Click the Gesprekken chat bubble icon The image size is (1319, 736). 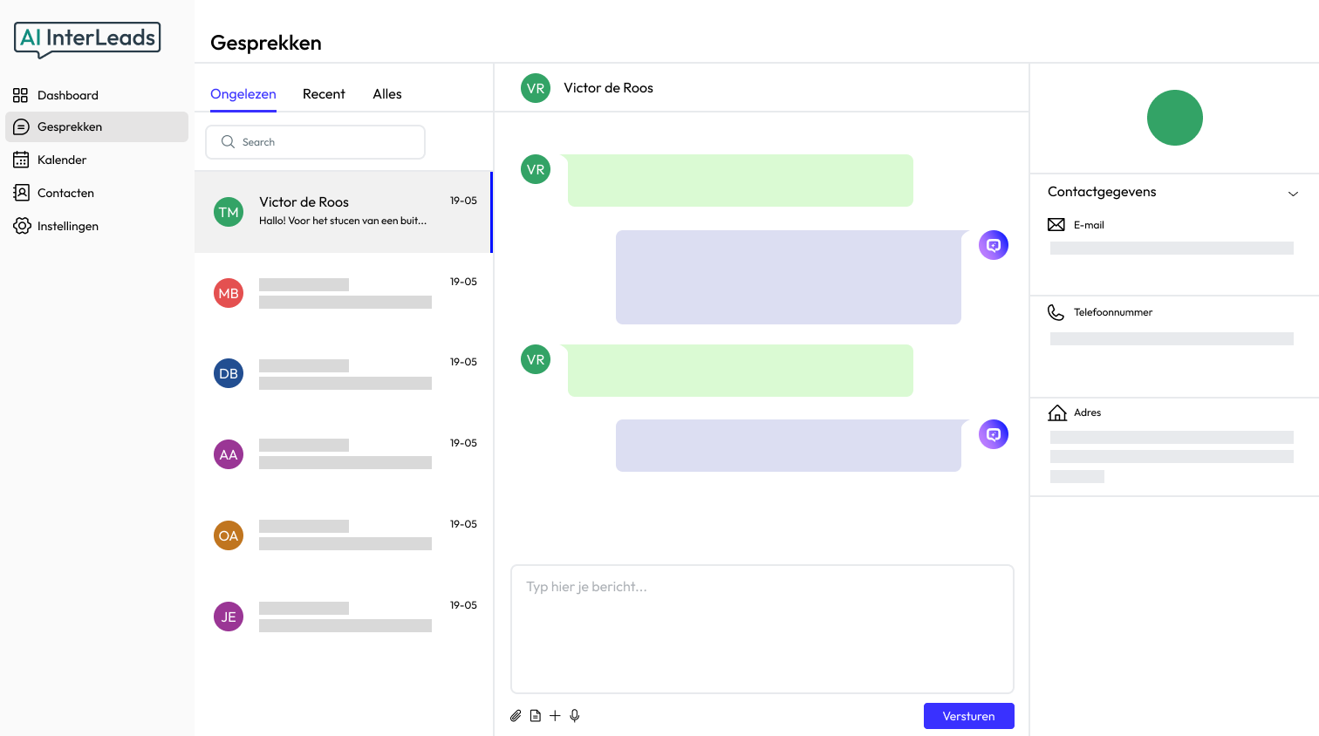[x=21, y=126]
